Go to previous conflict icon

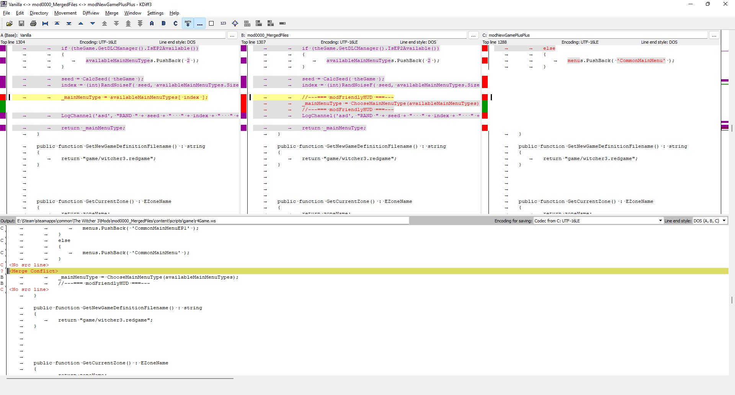[105, 23]
